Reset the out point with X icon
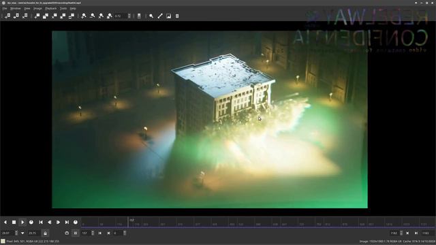Viewport: 436px width, 245px height. click(407, 233)
